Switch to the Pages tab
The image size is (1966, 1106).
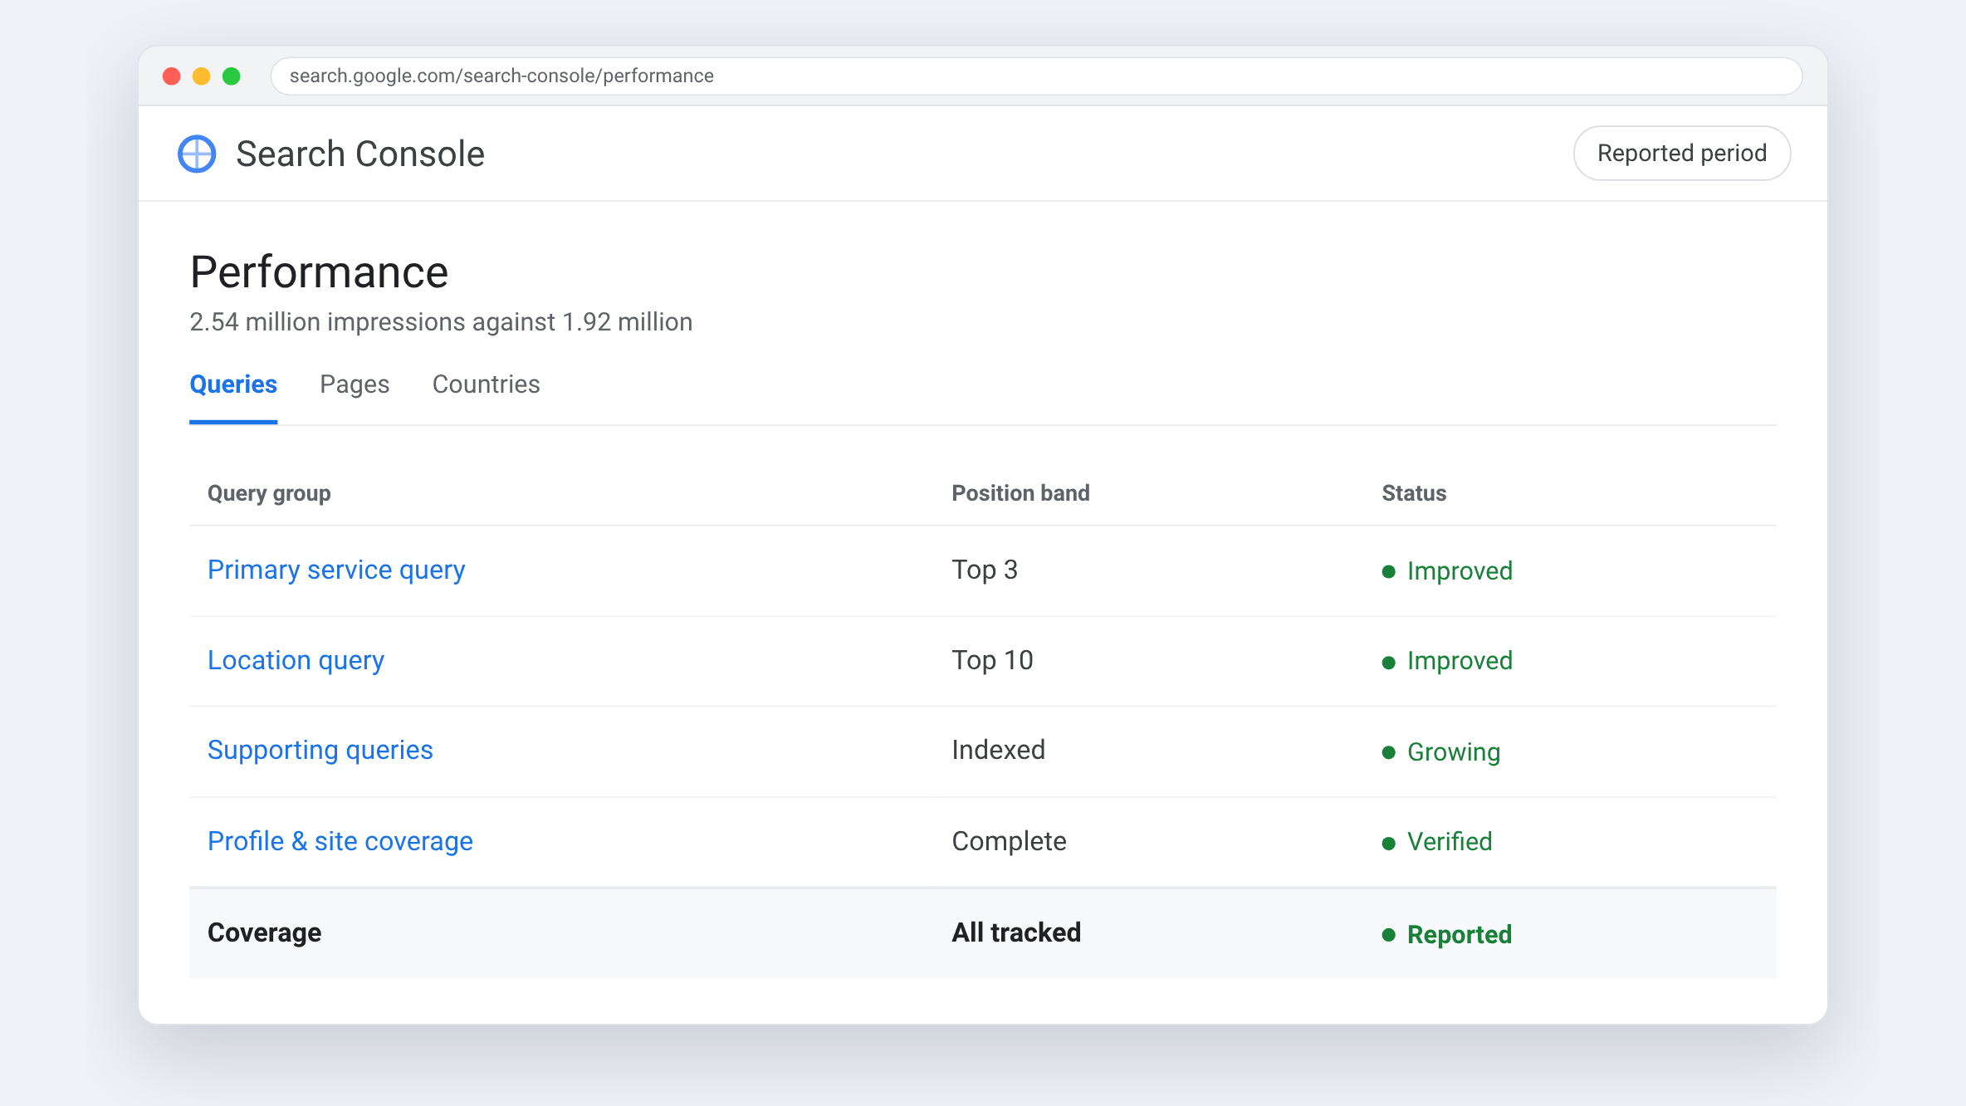click(x=355, y=384)
